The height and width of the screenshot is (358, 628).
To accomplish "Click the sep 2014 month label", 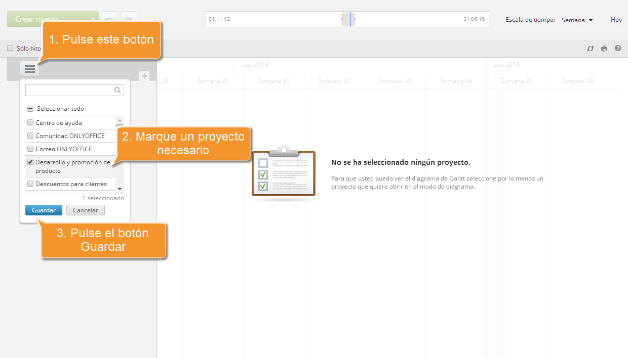I will click(x=507, y=65).
